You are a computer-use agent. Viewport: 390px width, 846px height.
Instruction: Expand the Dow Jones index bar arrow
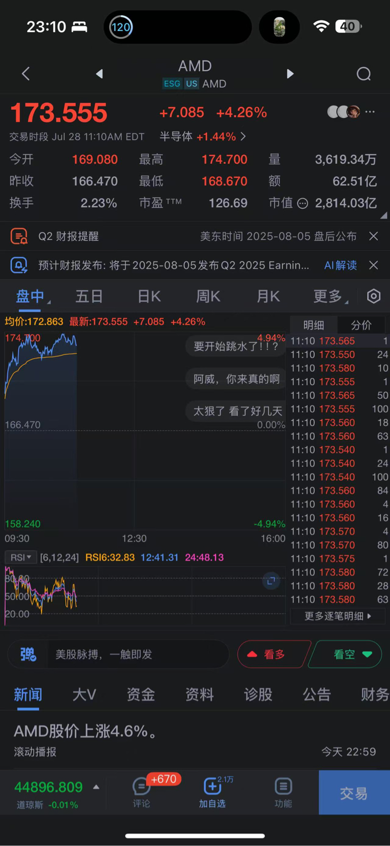pos(96,787)
